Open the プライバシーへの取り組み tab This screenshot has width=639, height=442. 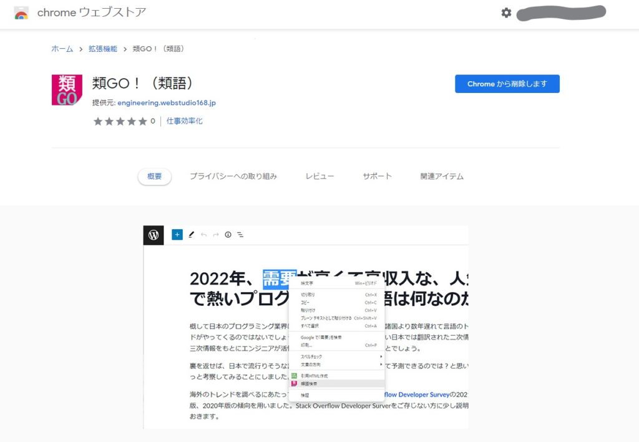233,176
